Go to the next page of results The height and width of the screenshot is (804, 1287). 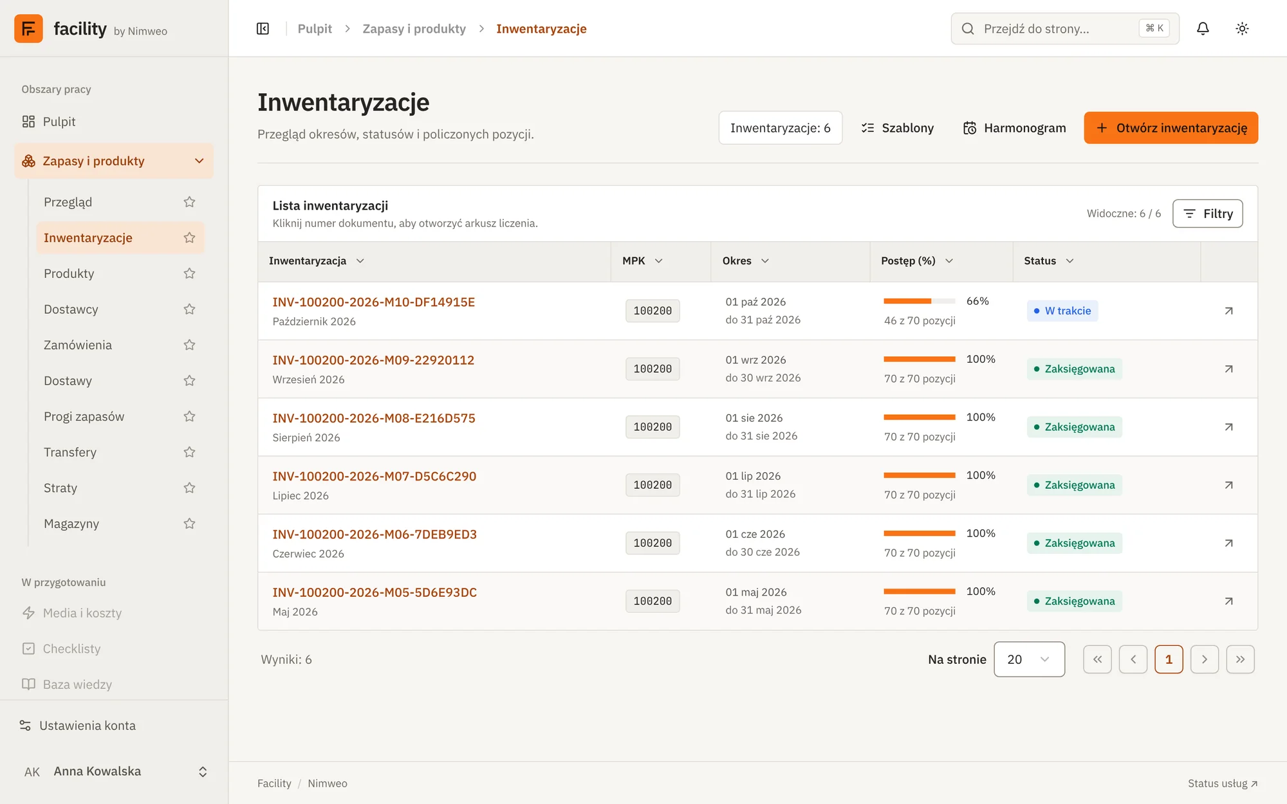point(1205,659)
